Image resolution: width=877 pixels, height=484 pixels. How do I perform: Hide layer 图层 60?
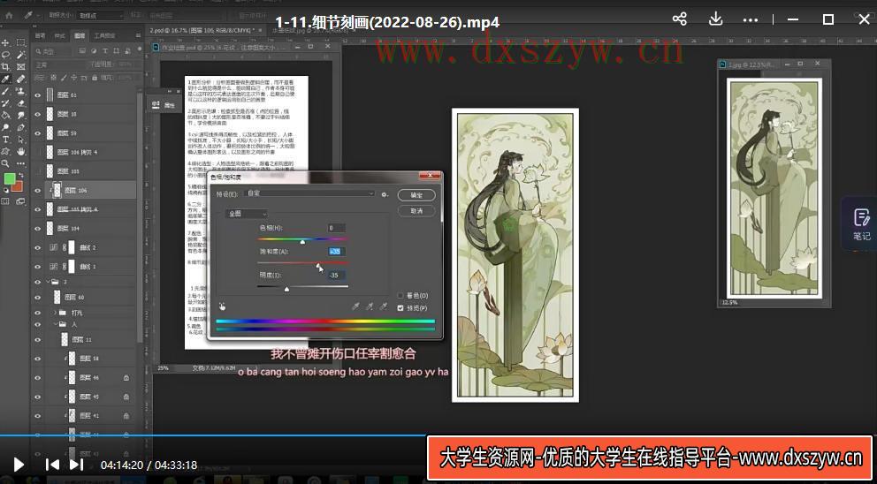click(x=37, y=298)
